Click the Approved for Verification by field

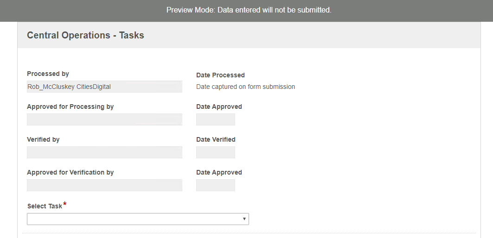point(104,185)
